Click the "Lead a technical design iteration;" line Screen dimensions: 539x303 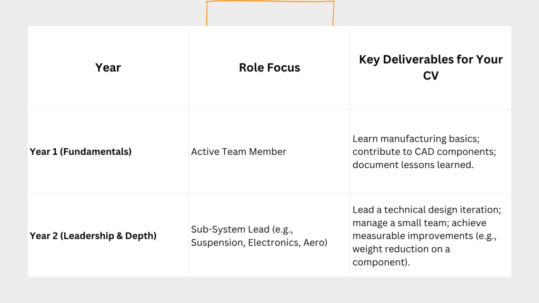click(426, 209)
